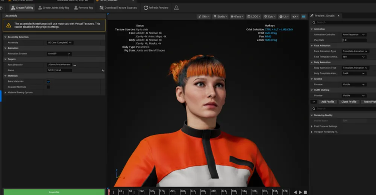The image size is (376, 195).
Task: Expand Post Process Settings
Action: pos(312,126)
